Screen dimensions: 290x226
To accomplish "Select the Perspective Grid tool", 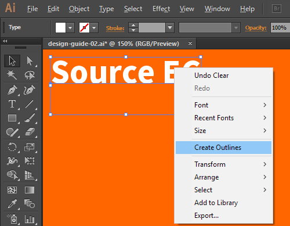I will point(30,175).
